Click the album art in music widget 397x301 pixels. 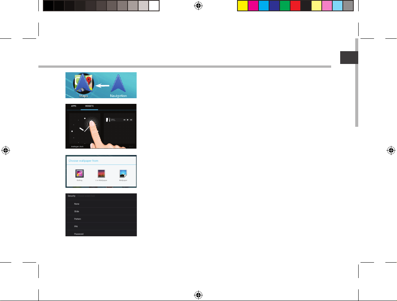tap(107, 120)
